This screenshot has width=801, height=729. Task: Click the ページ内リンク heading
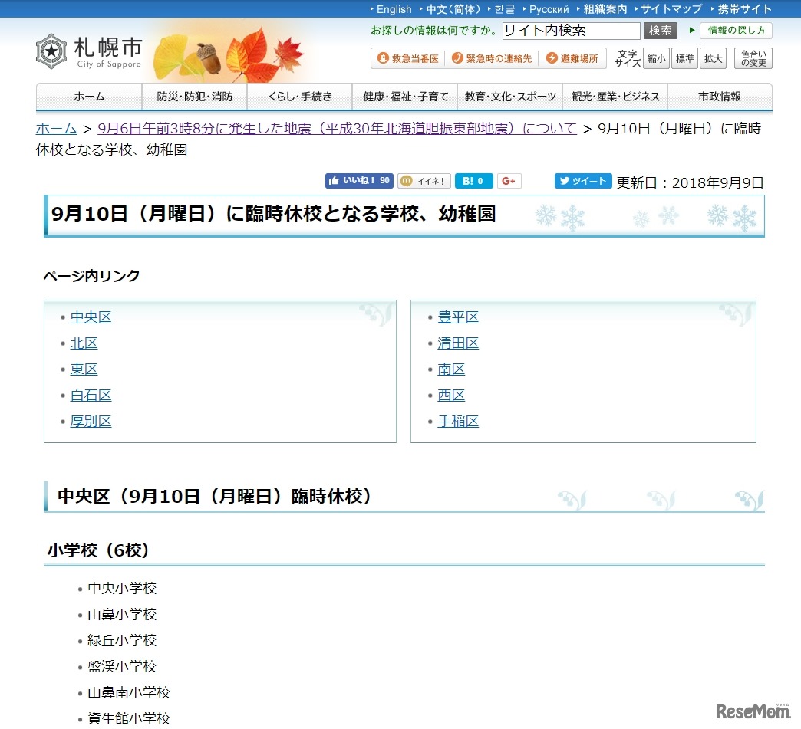pyautogui.click(x=91, y=276)
